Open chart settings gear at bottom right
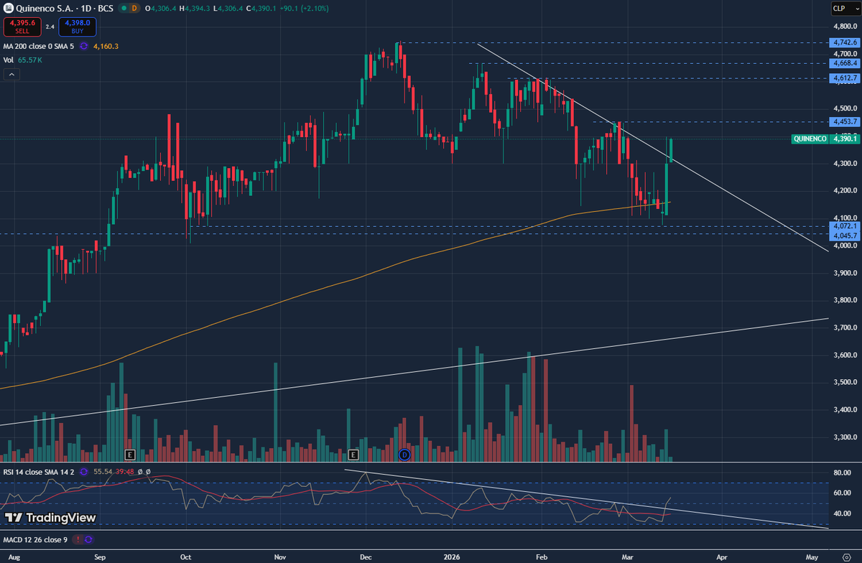 846,557
